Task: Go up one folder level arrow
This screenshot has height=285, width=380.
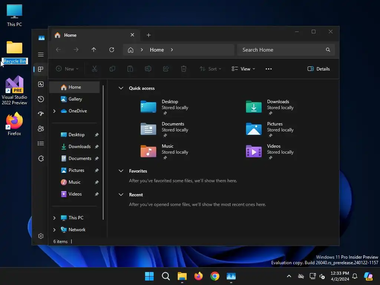Action: point(94,50)
